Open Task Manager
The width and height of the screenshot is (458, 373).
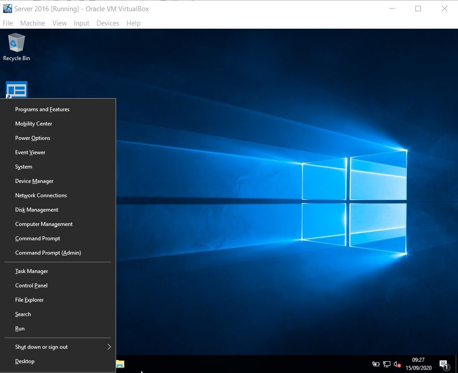click(x=58, y=271)
